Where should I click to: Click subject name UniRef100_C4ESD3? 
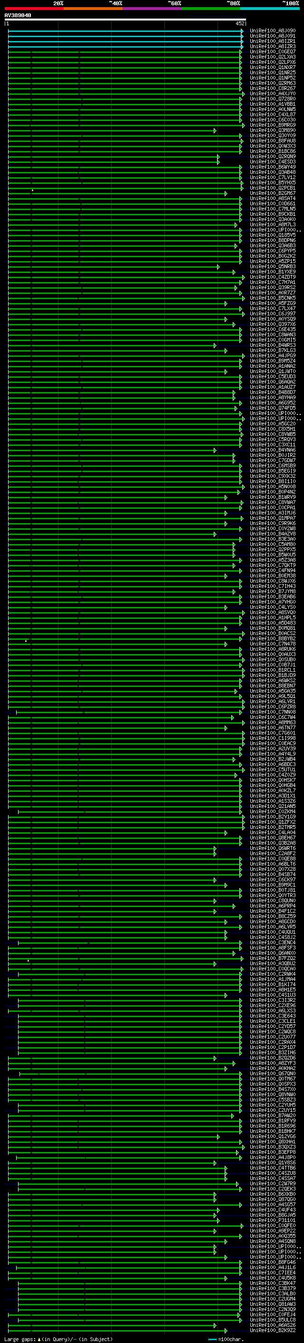[273, 162]
